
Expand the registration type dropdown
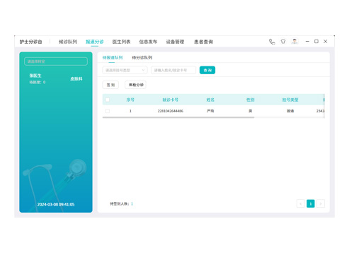click(125, 70)
